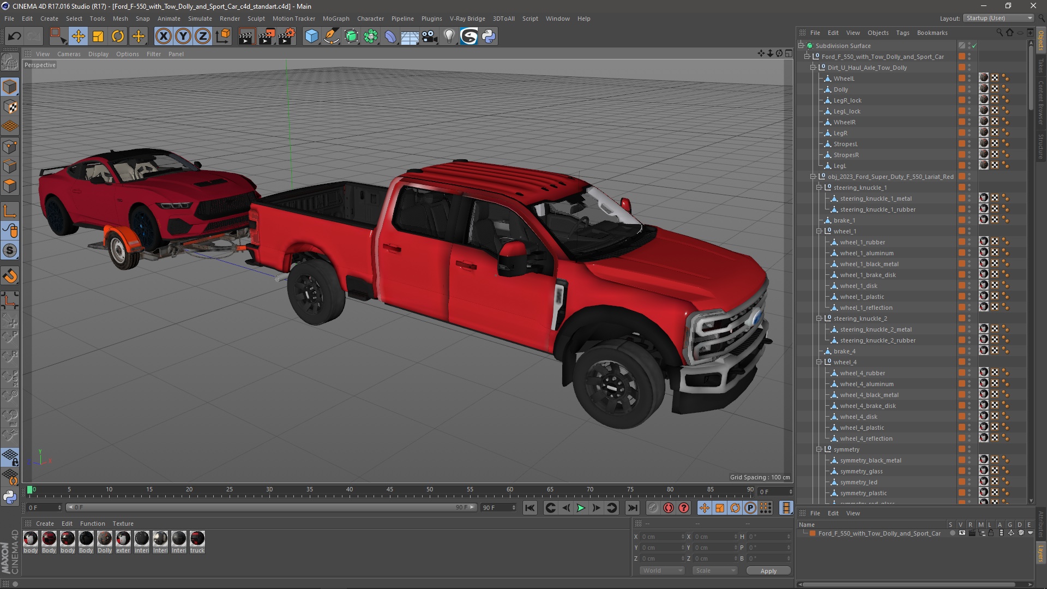
Task: Open the V-Ray Bridge menu
Action: click(x=467, y=19)
